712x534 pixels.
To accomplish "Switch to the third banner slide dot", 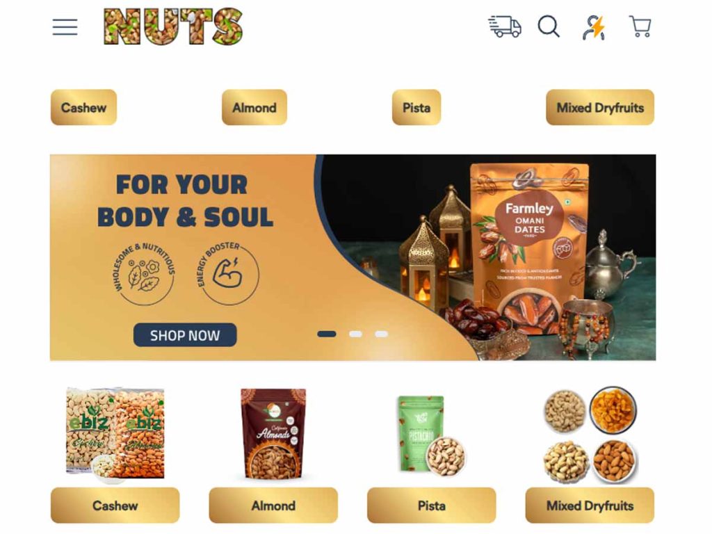I will point(382,334).
